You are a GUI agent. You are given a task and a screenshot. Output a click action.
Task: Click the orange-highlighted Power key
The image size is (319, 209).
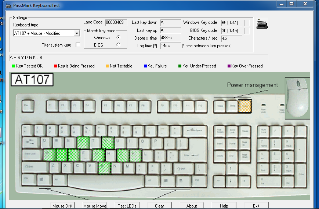[245, 106]
